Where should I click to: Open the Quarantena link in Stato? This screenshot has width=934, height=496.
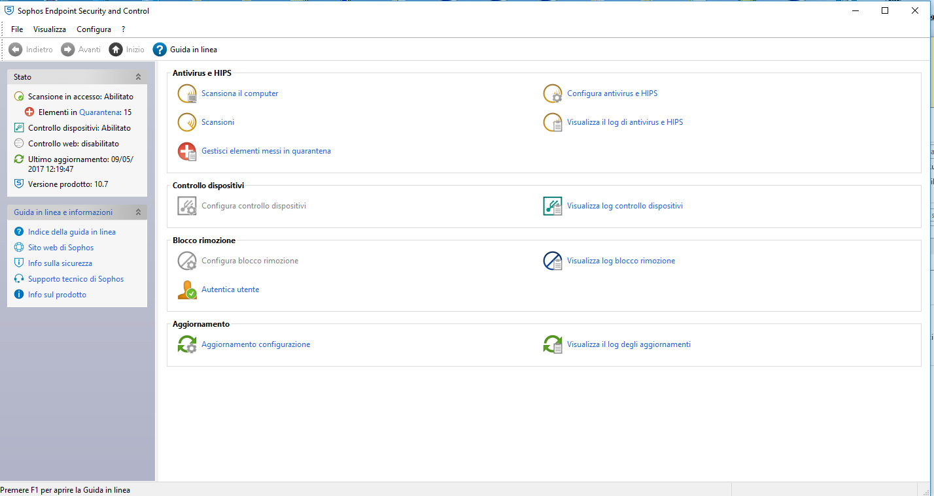99,112
